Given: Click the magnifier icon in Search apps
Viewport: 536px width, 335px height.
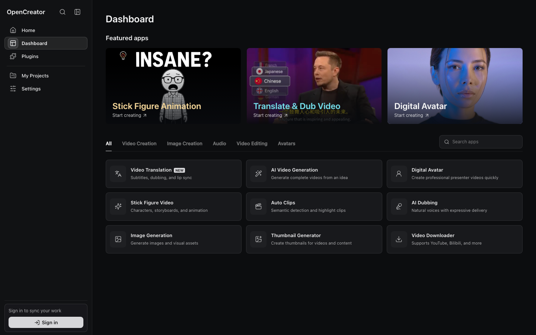Looking at the screenshot, I should point(447,142).
